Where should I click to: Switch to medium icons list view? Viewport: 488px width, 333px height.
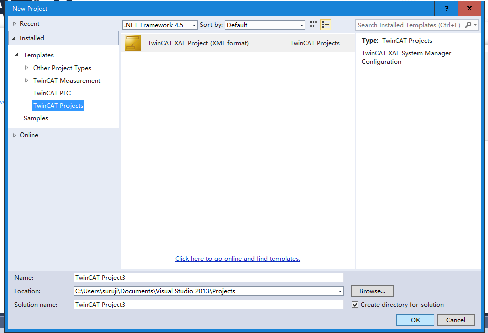[x=325, y=25]
